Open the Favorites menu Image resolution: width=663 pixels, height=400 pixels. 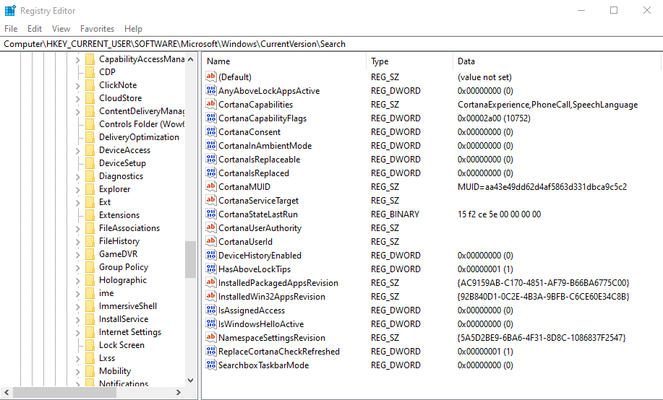98,29
